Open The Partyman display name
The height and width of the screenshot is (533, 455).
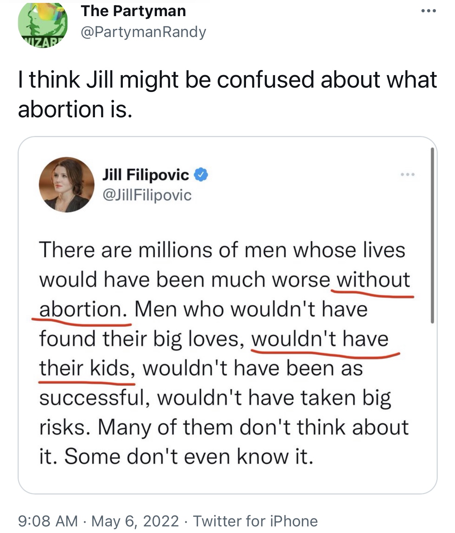click(x=133, y=11)
